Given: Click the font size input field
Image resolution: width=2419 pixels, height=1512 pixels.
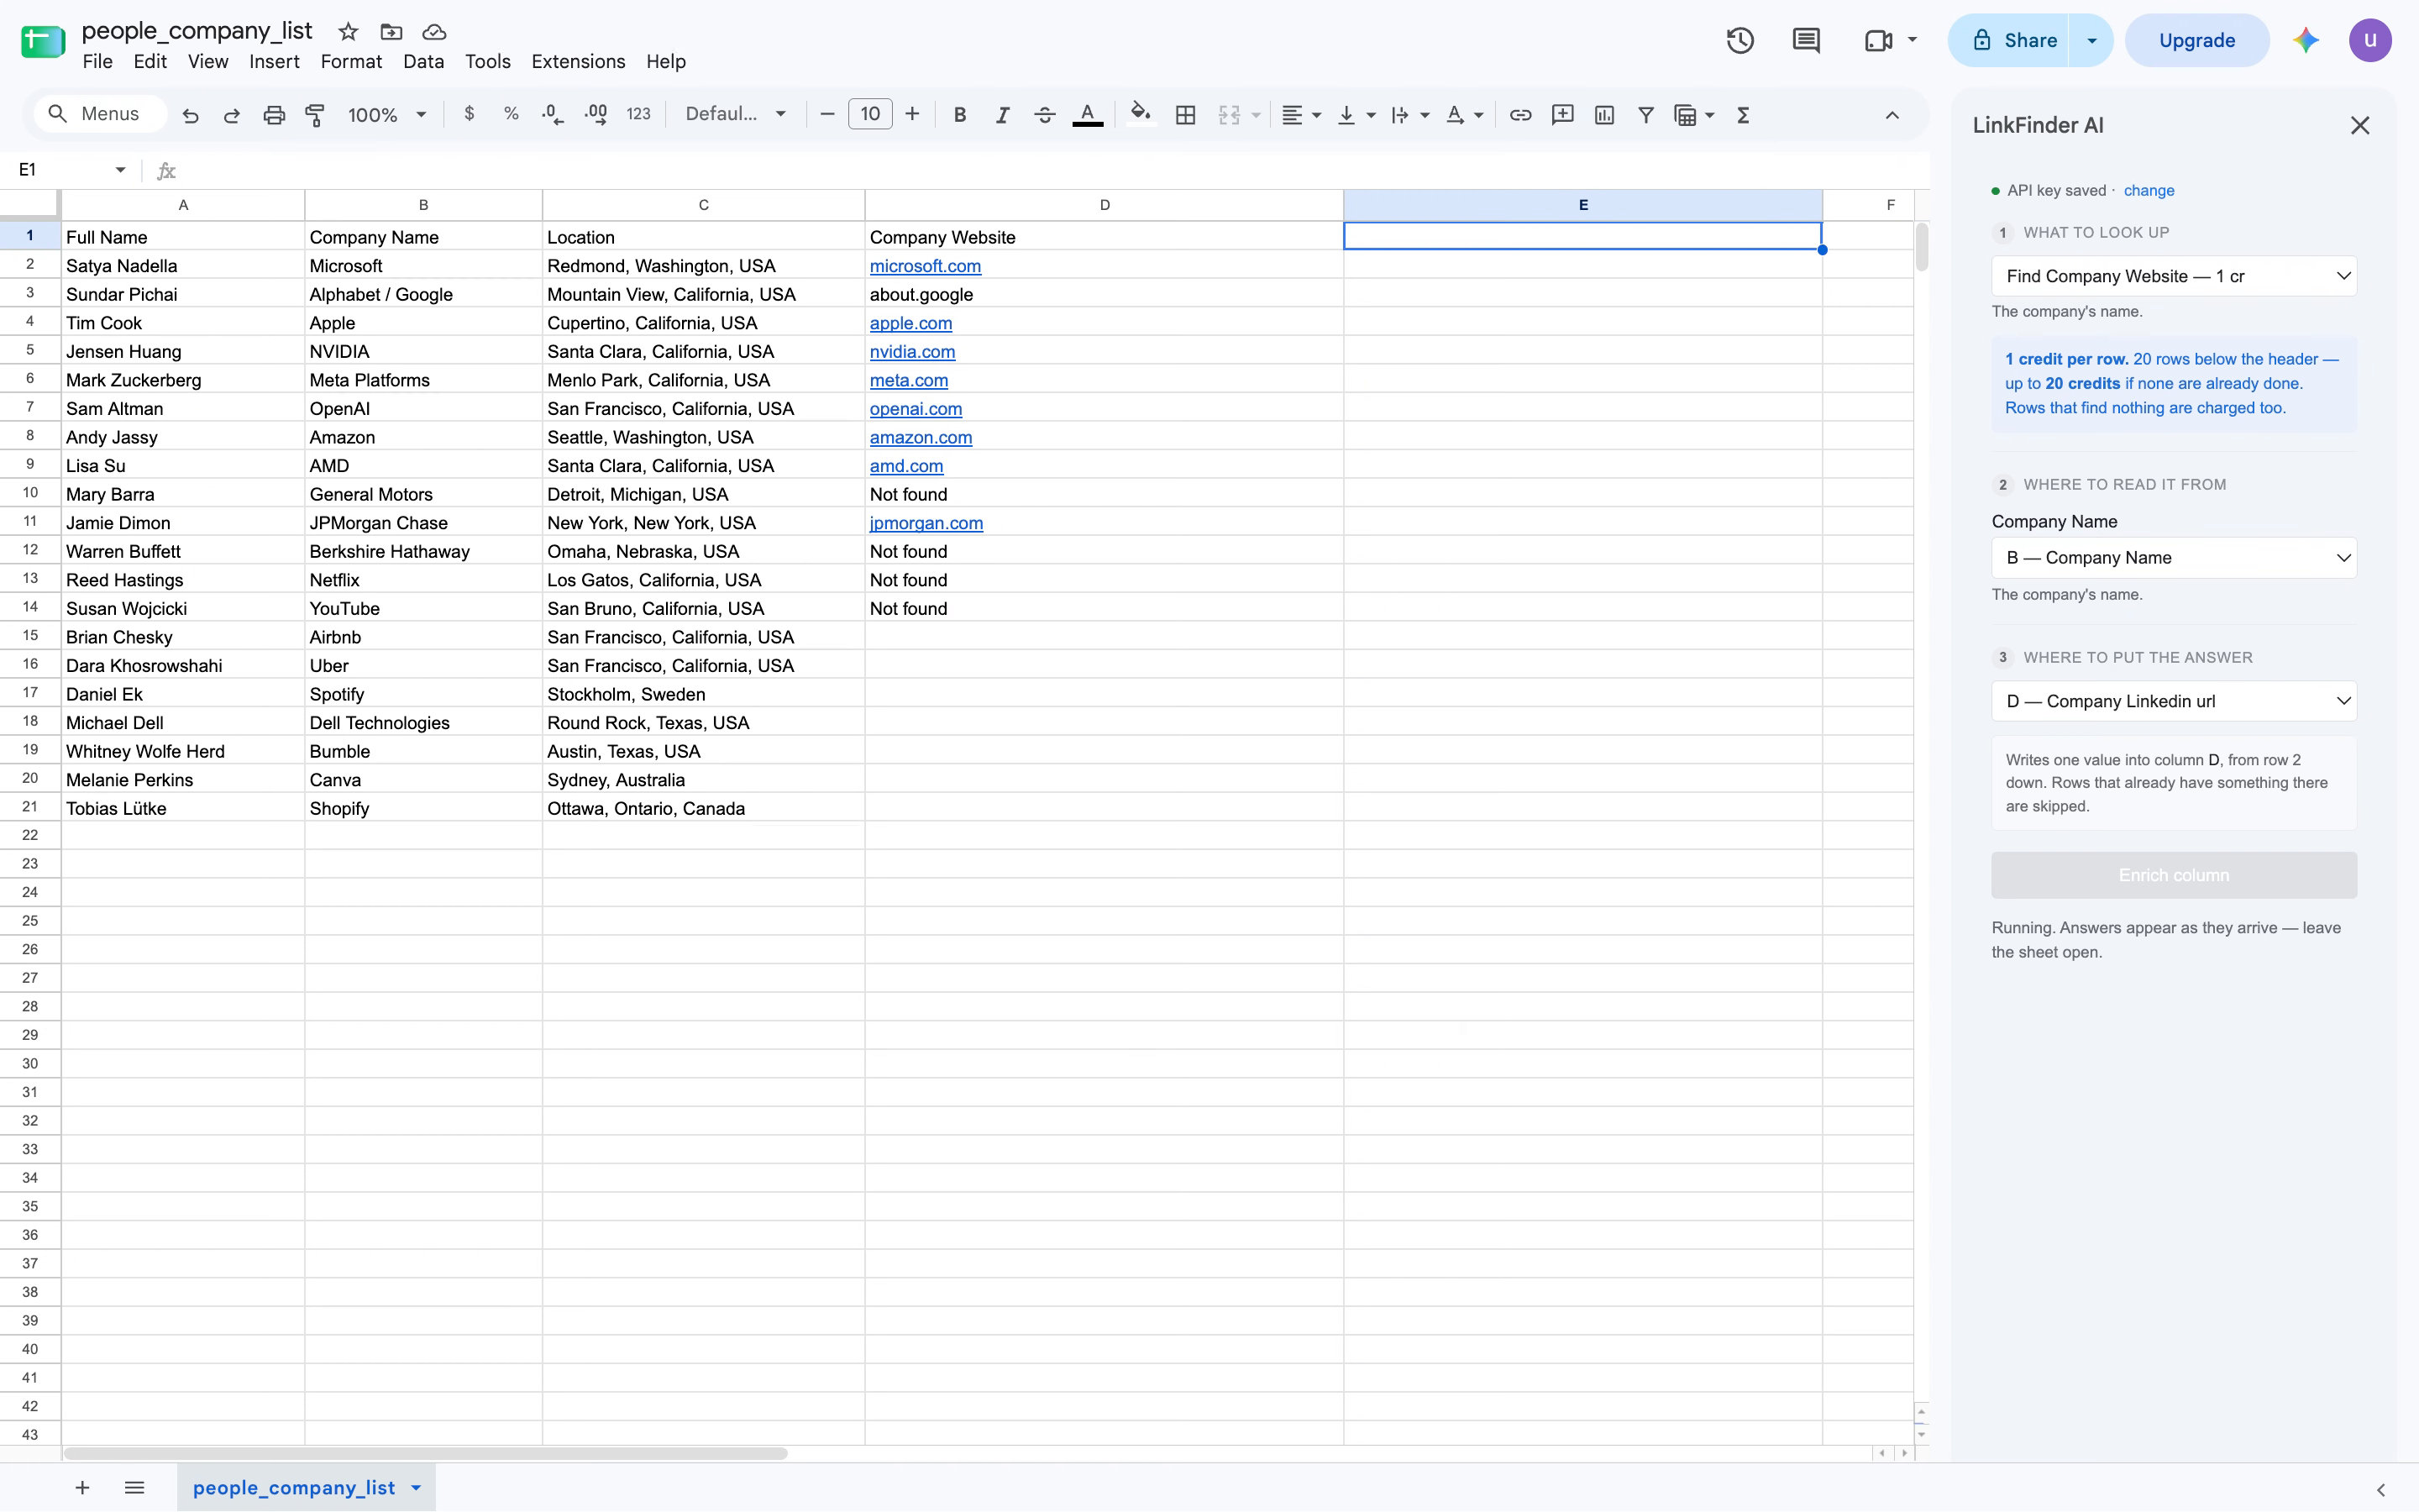Looking at the screenshot, I should coord(869,115).
